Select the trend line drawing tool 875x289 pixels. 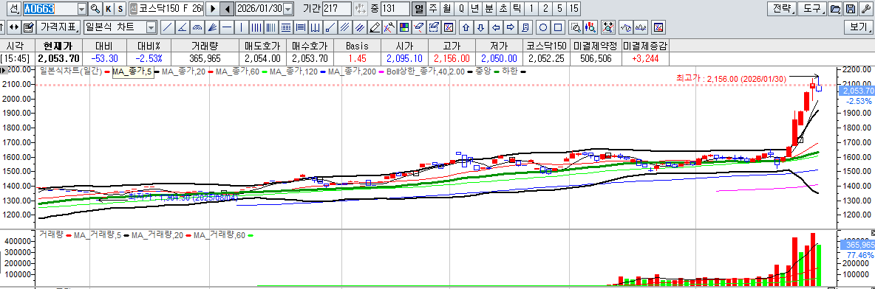click(167, 27)
